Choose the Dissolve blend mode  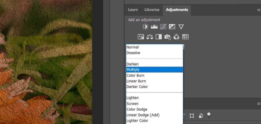[154, 53]
